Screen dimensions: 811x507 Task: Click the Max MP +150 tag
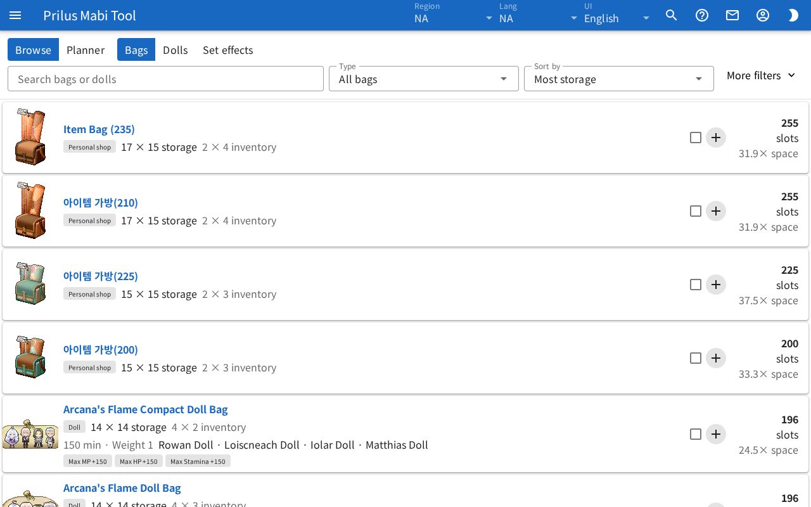[x=87, y=461]
